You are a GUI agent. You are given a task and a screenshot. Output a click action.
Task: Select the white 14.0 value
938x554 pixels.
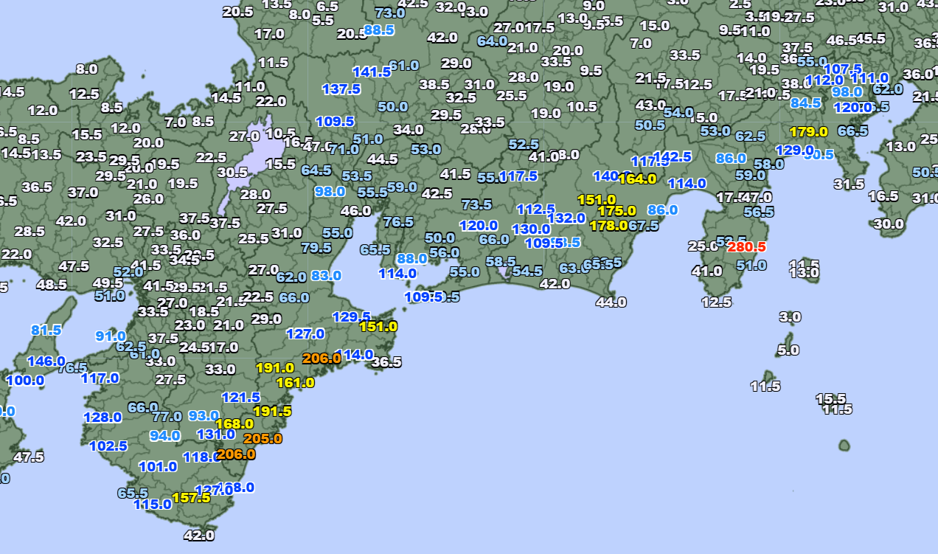coord(751,58)
